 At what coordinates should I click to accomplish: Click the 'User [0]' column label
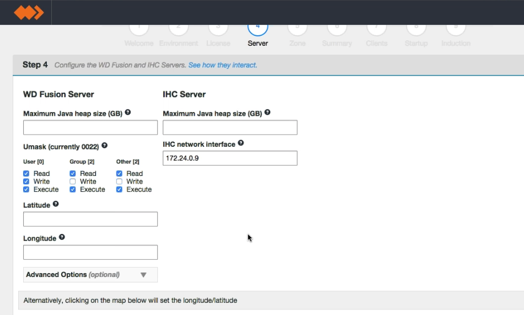[x=34, y=162]
